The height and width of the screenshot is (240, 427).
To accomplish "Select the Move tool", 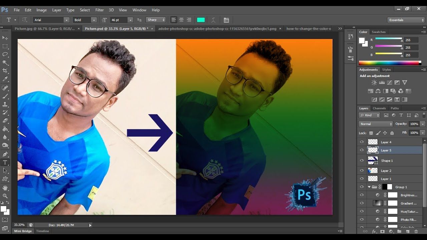I will pos(5,38).
